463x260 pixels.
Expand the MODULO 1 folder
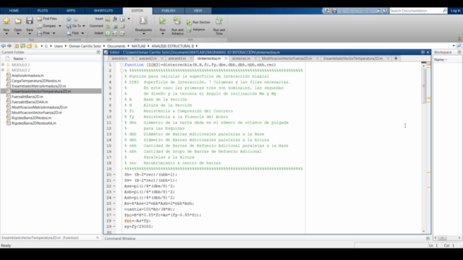click(3, 65)
